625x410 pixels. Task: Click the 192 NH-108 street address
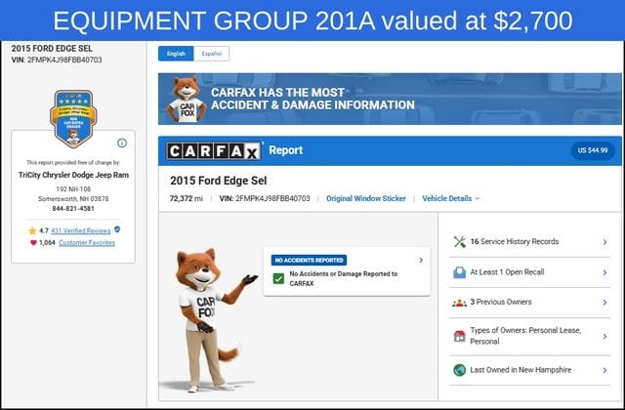(x=73, y=188)
